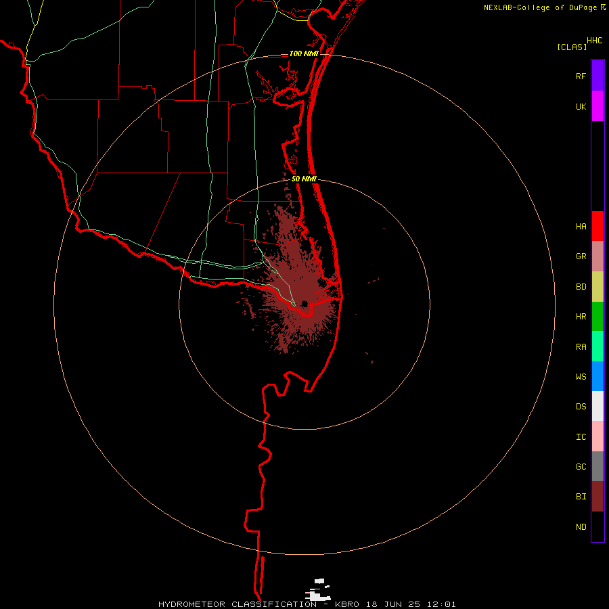The height and width of the screenshot is (609, 609).
Task: Click the white logo graphic above the title
Action: 318,589
